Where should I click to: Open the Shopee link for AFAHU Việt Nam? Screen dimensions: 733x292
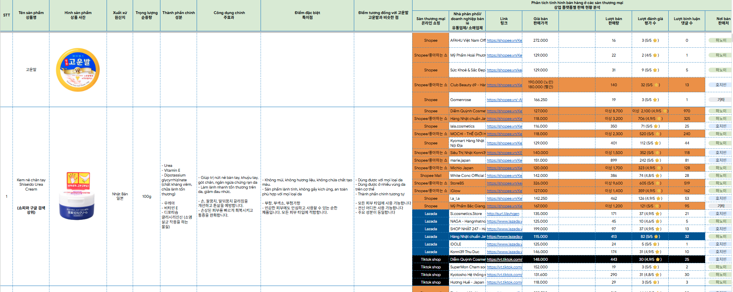coord(504,41)
